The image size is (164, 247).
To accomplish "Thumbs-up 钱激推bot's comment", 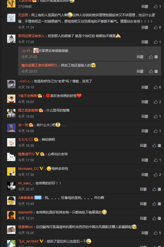I will point(157,233).
